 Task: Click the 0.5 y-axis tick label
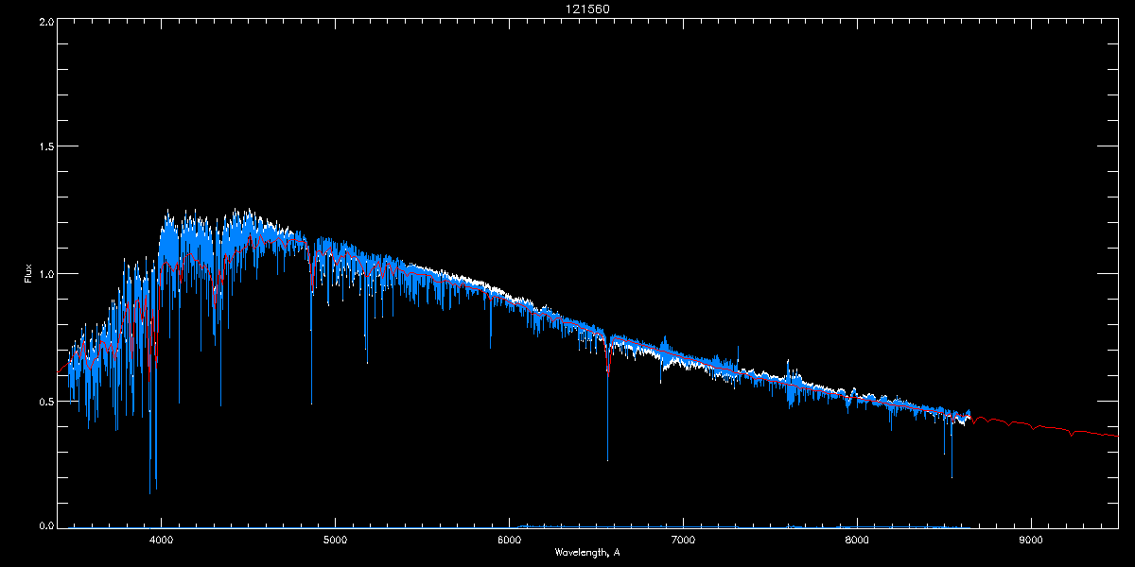tap(46, 401)
